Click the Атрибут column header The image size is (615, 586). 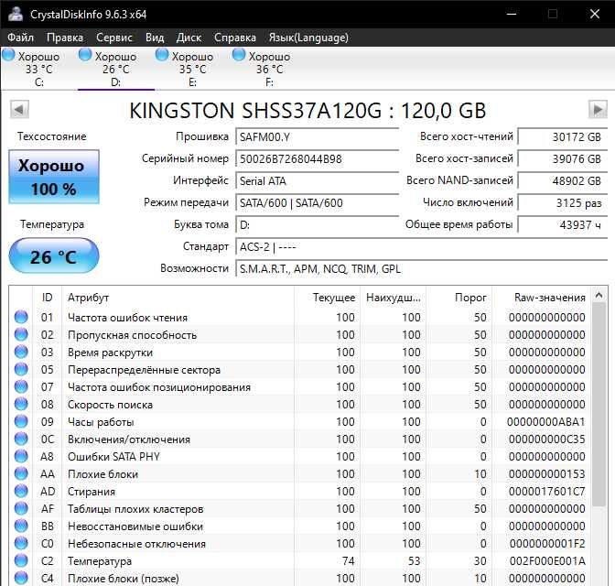(178, 298)
